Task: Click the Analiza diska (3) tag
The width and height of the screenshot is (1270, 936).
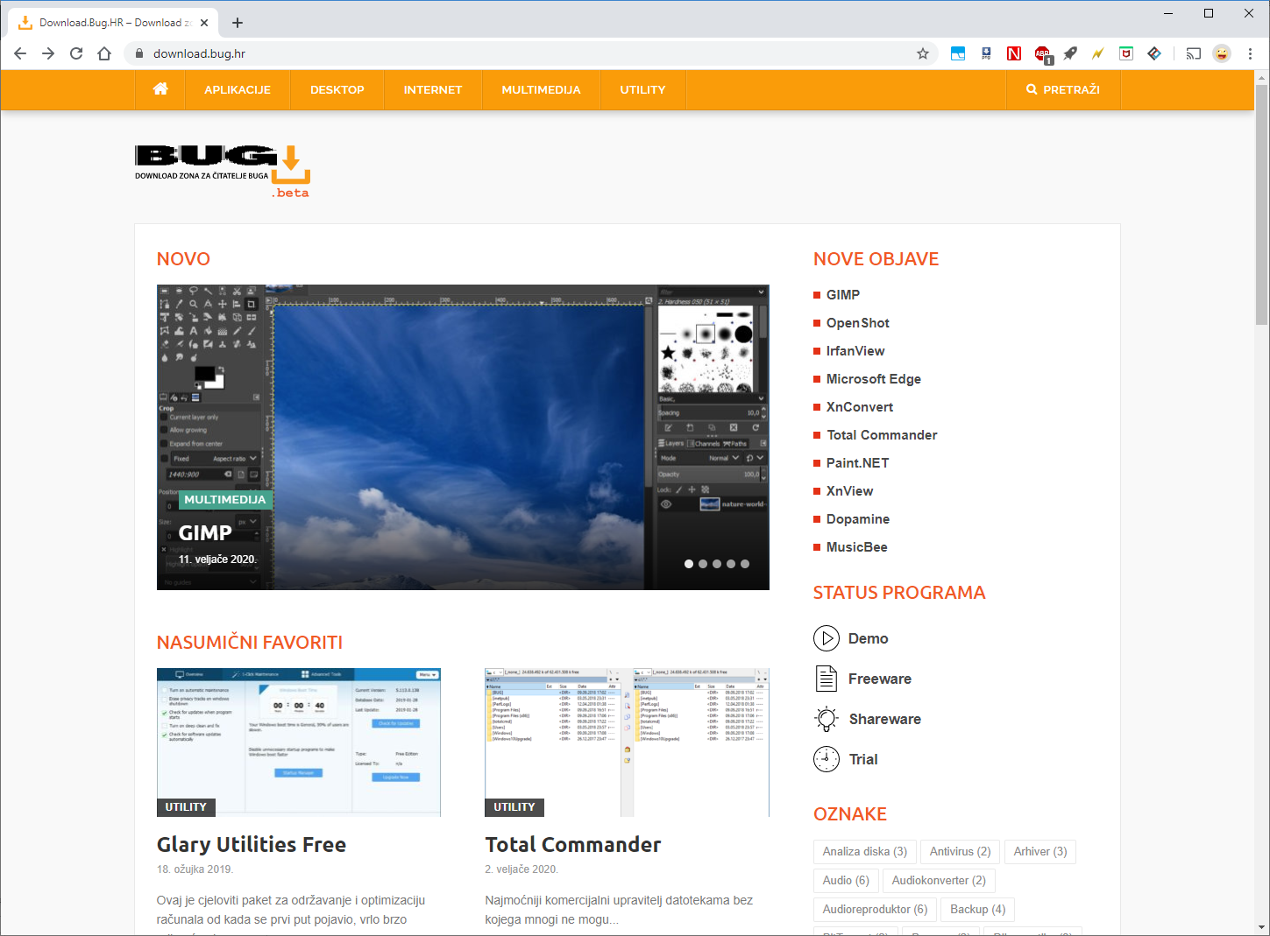Action: pyautogui.click(x=865, y=851)
